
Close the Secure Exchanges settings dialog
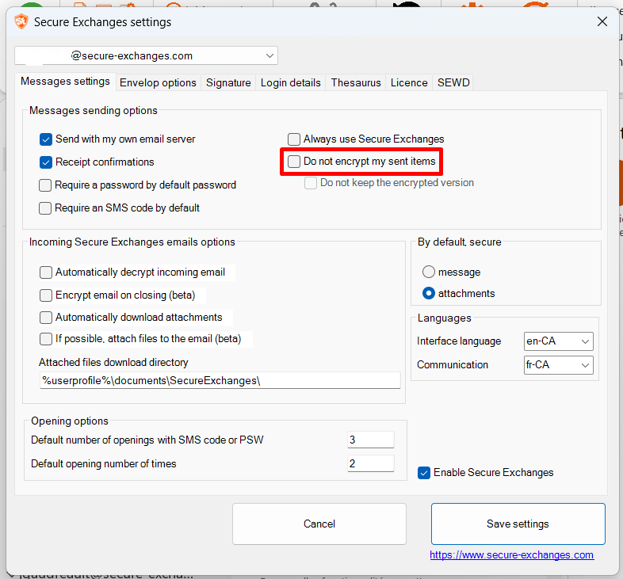click(602, 21)
